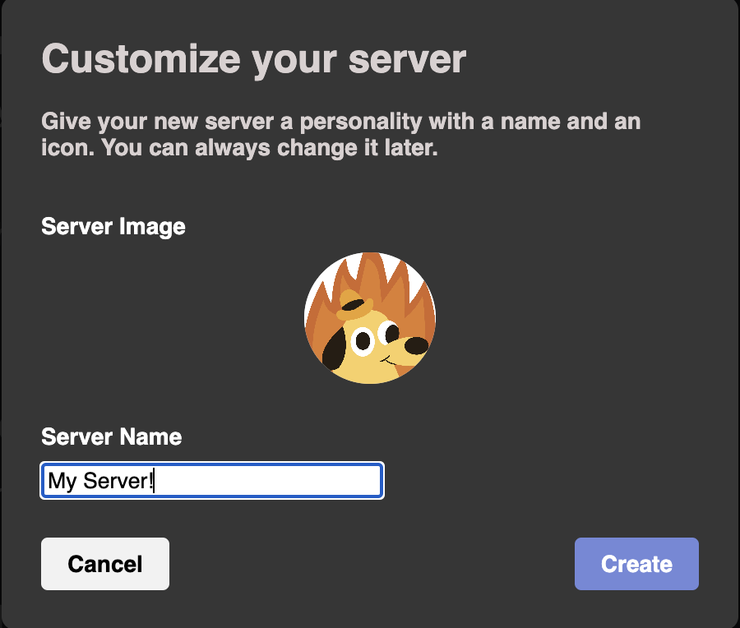The height and width of the screenshot is (628, 740).
Task: Click the dog avatar server image
Action: [370, 317]
